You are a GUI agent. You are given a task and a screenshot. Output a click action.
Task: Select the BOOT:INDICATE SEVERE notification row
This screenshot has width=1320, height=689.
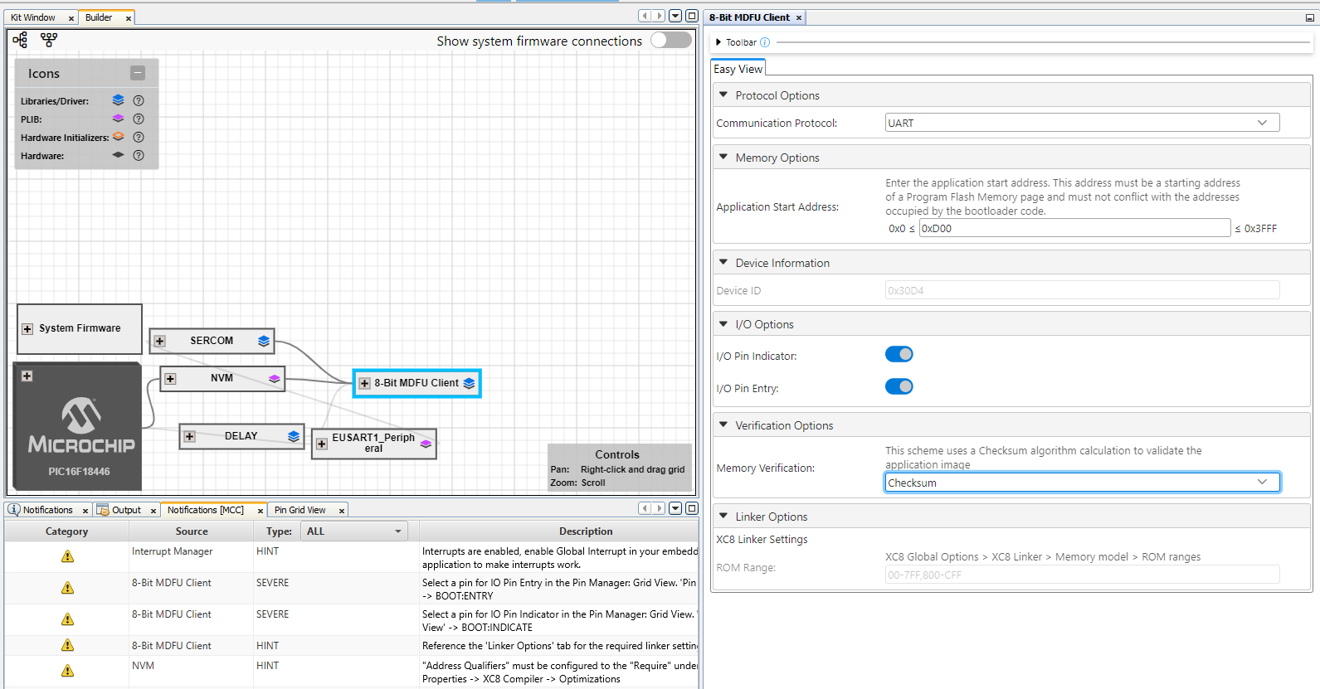click(x=352, y=620)
